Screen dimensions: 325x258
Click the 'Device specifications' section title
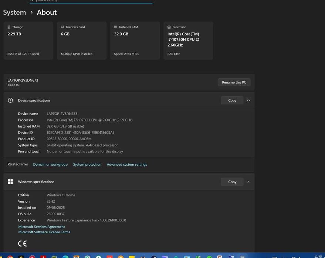(34, 100)
